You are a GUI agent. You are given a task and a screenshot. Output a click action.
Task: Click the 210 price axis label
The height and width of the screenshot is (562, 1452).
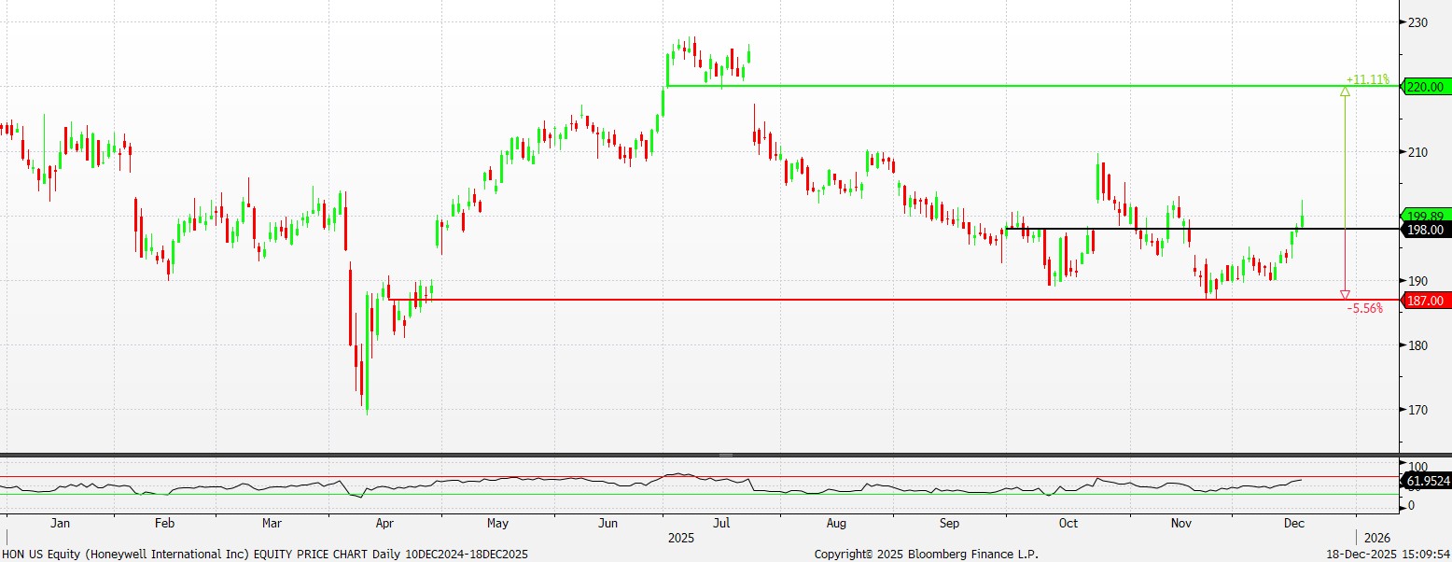[1418, 151]
